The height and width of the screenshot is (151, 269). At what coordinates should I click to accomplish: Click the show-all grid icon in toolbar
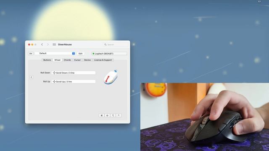(x=54, y=44)
